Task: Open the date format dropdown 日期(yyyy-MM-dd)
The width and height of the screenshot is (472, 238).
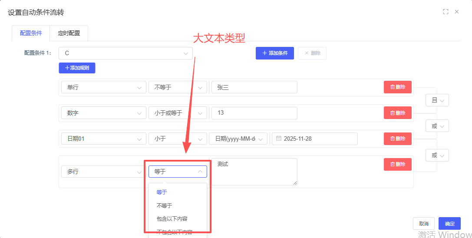Action: 238,139
